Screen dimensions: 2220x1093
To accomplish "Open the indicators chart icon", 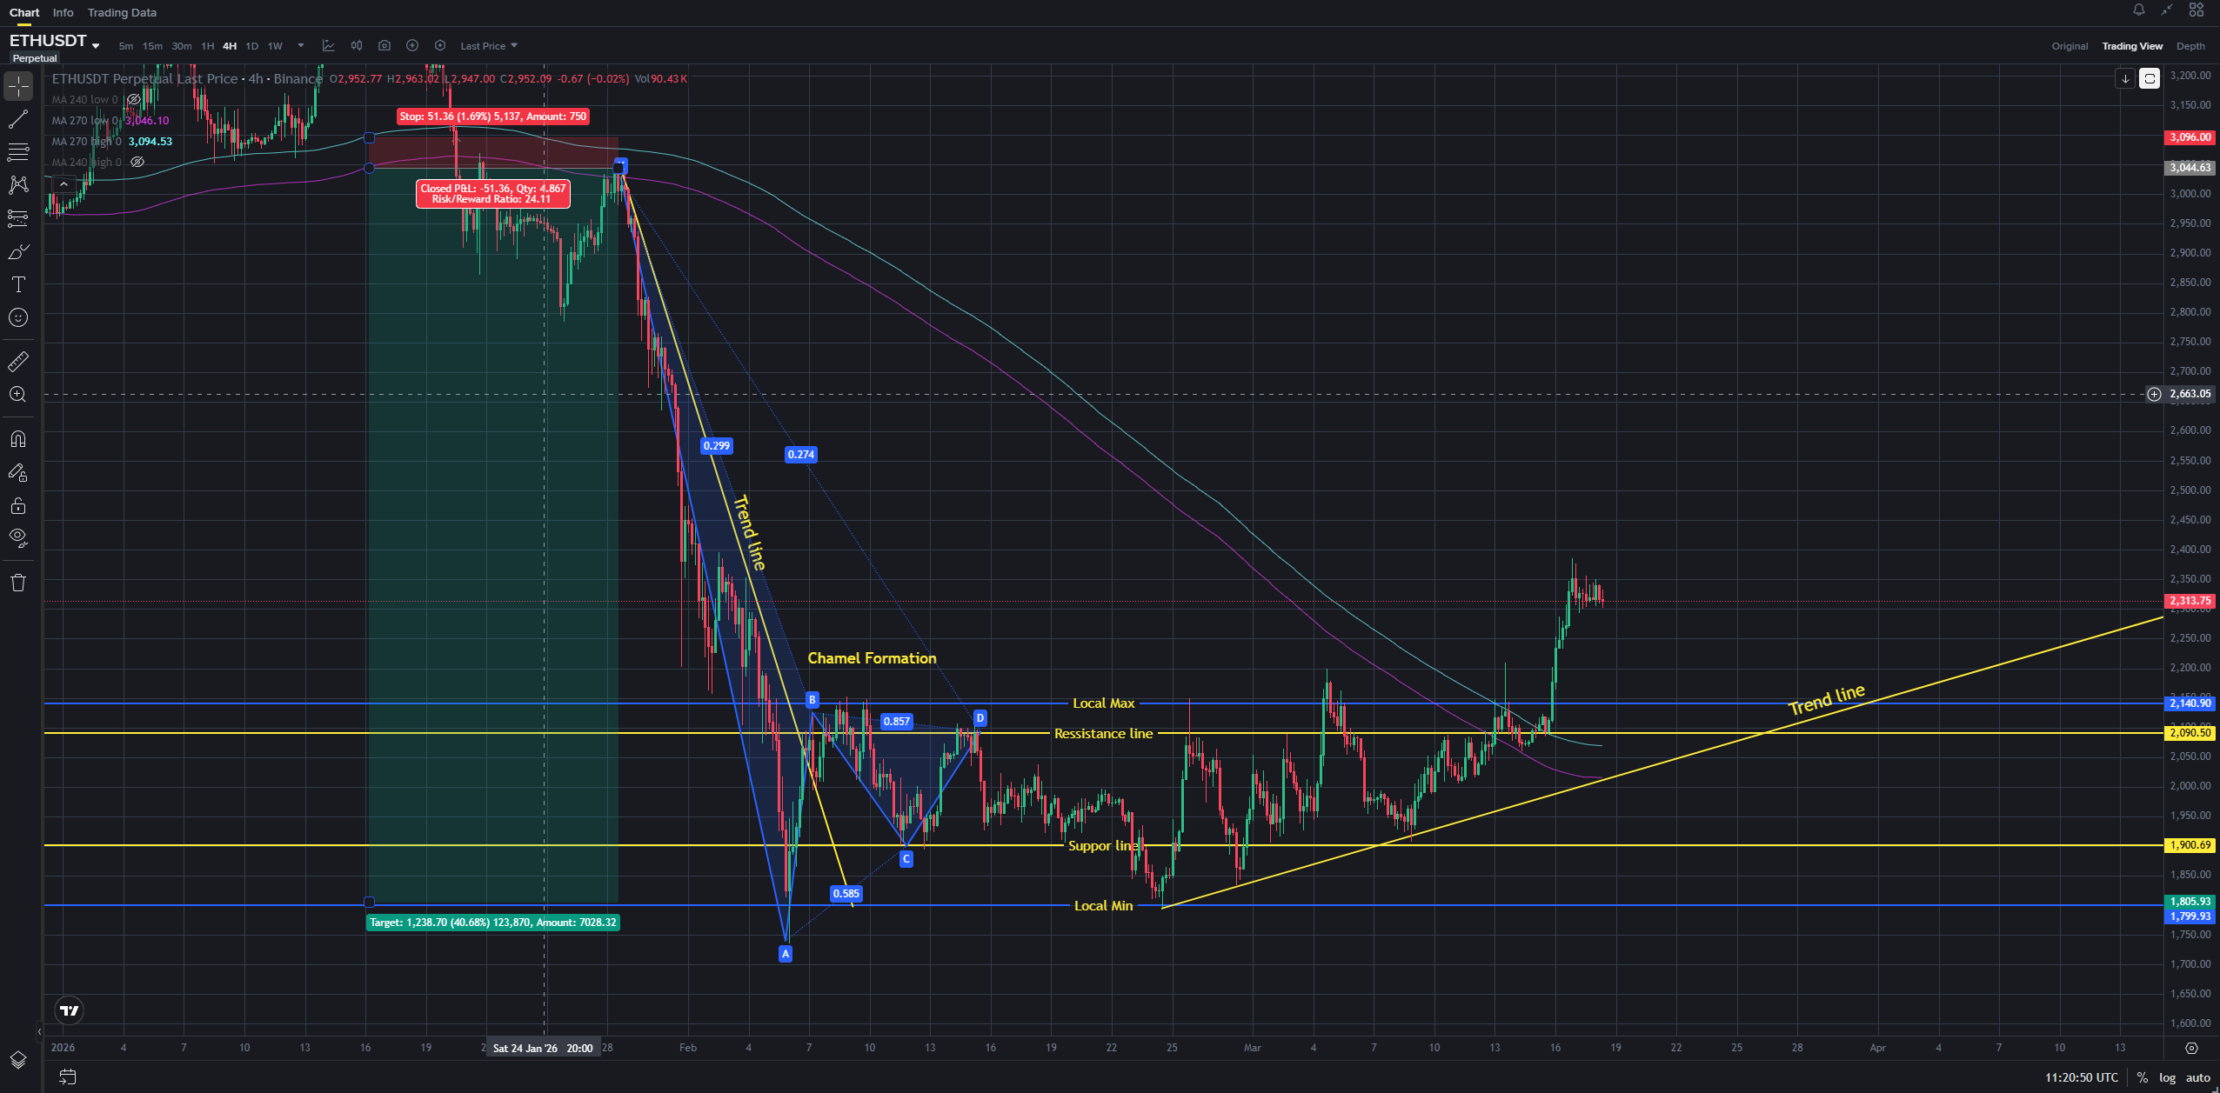I will click(x=328, y=46).
